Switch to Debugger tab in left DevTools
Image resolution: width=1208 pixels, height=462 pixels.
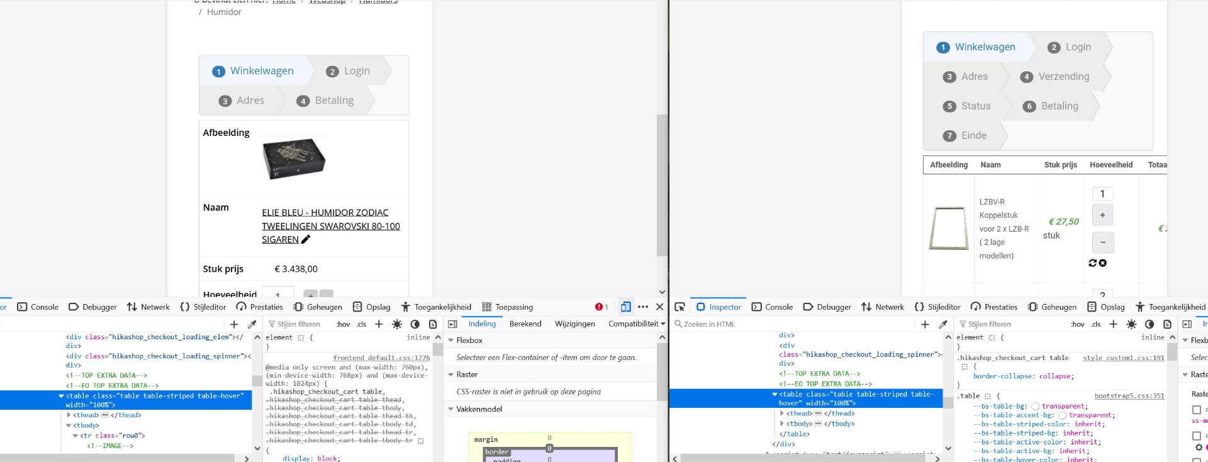pyautogui.click(x=92, y=307)
